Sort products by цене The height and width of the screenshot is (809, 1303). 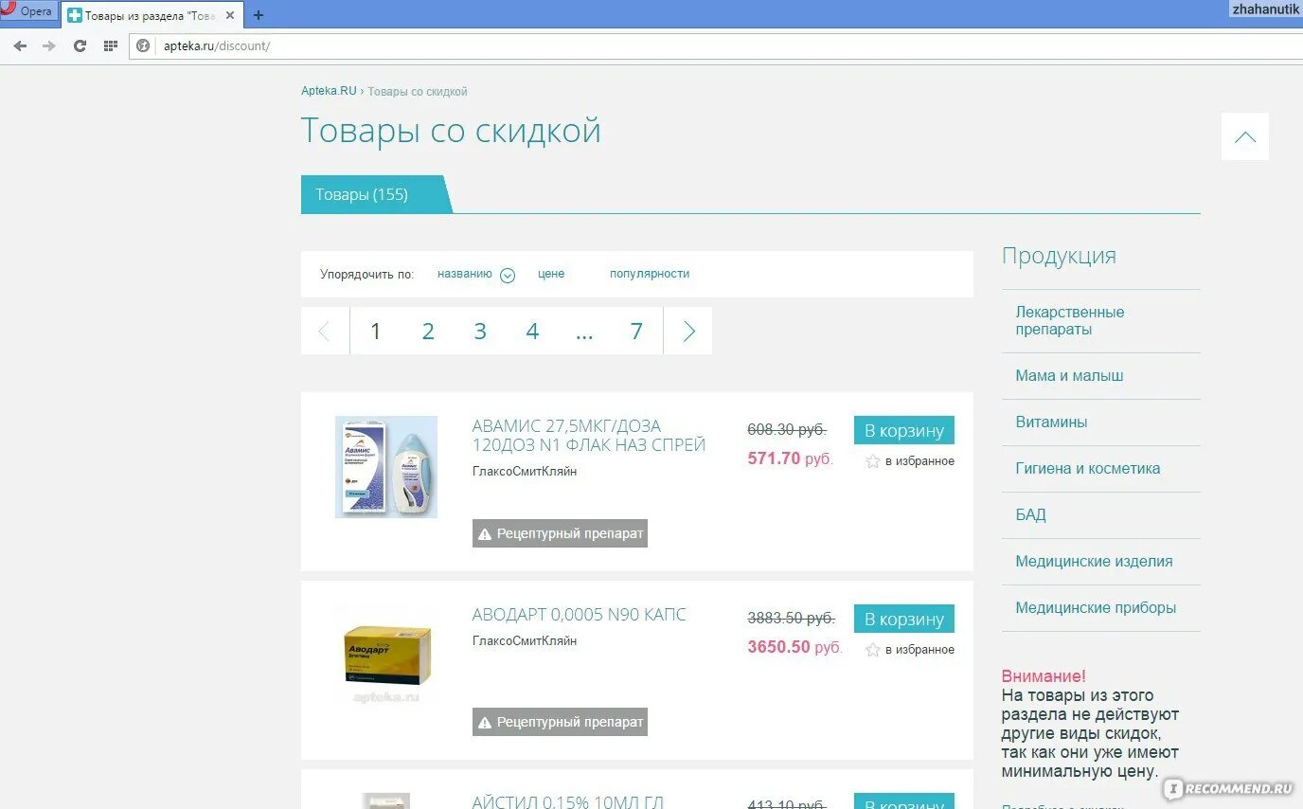[x=551, y=274]
